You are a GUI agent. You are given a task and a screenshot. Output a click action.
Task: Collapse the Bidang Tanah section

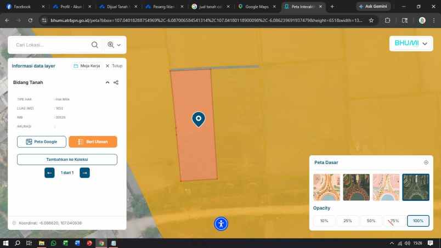107,82
